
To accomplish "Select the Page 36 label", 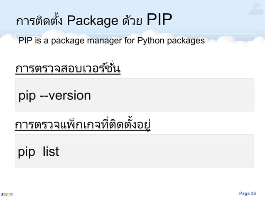I will click(x=248, y=193).
